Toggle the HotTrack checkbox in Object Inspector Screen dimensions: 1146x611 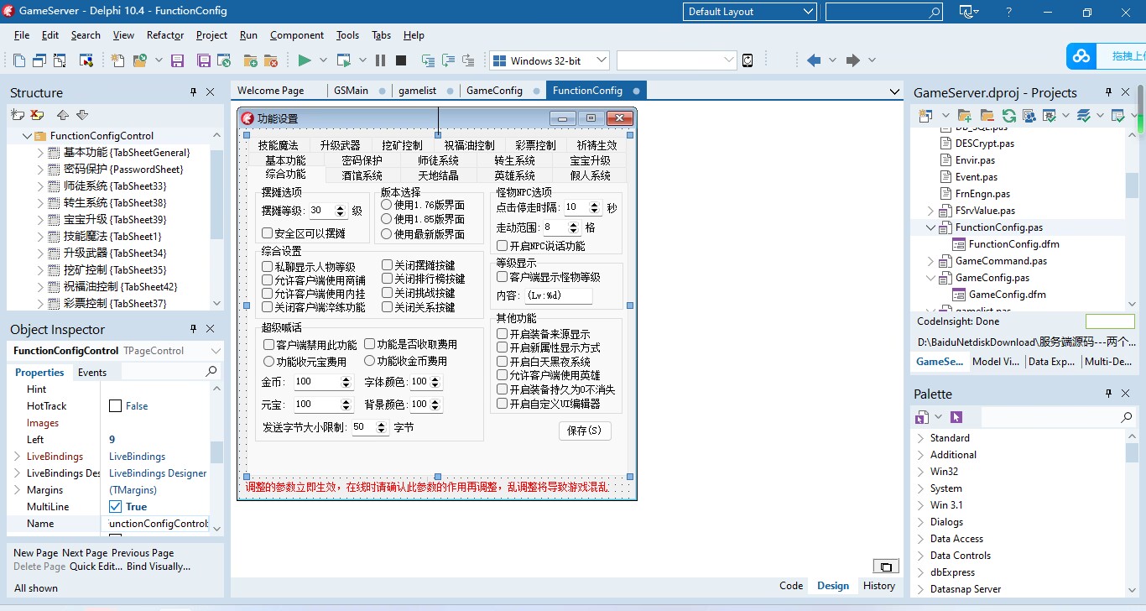[x=116, y=406]
